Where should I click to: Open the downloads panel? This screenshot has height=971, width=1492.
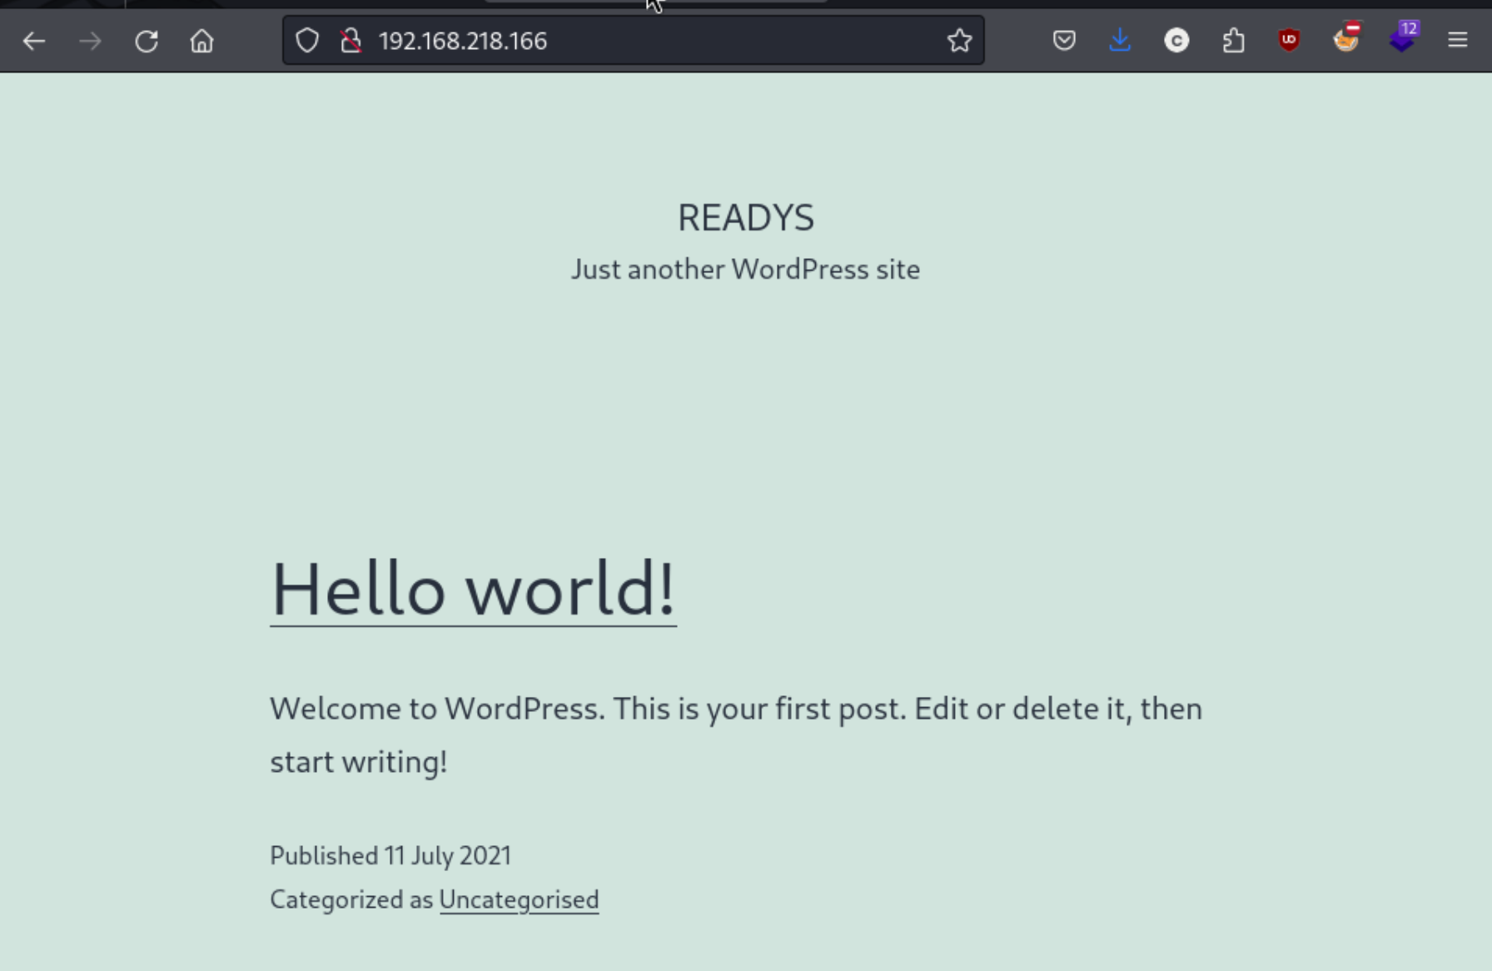pyautogui.click(x=1120, y=40)
